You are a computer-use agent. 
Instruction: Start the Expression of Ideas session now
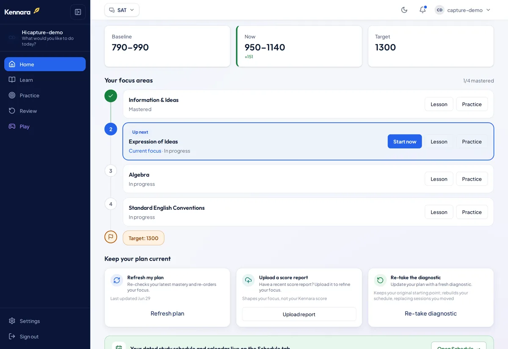point(405,141)
